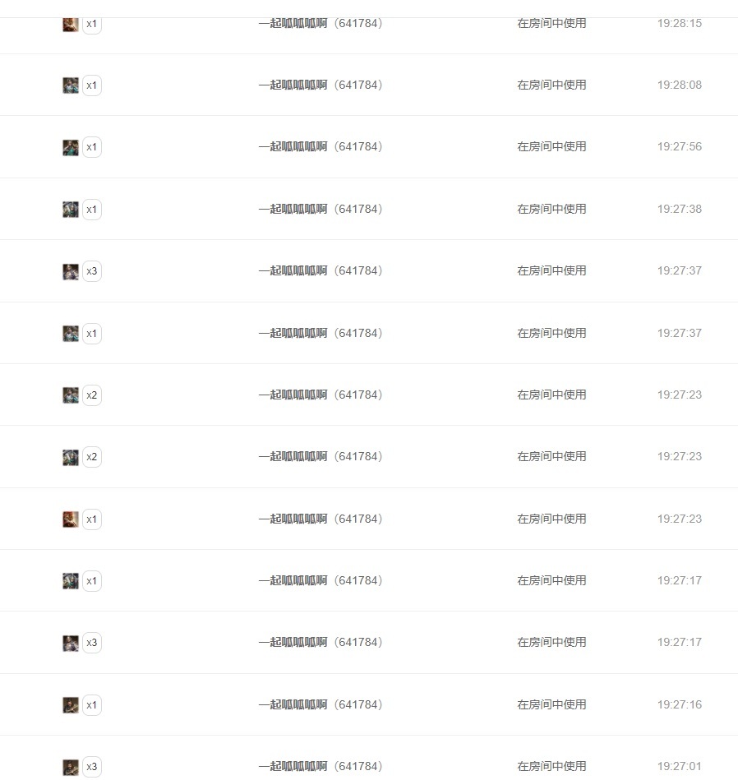Click the item icon of the x1 row at 19:27:17
The height and width of the screenshot is (780, 738).
pos(71,581)
